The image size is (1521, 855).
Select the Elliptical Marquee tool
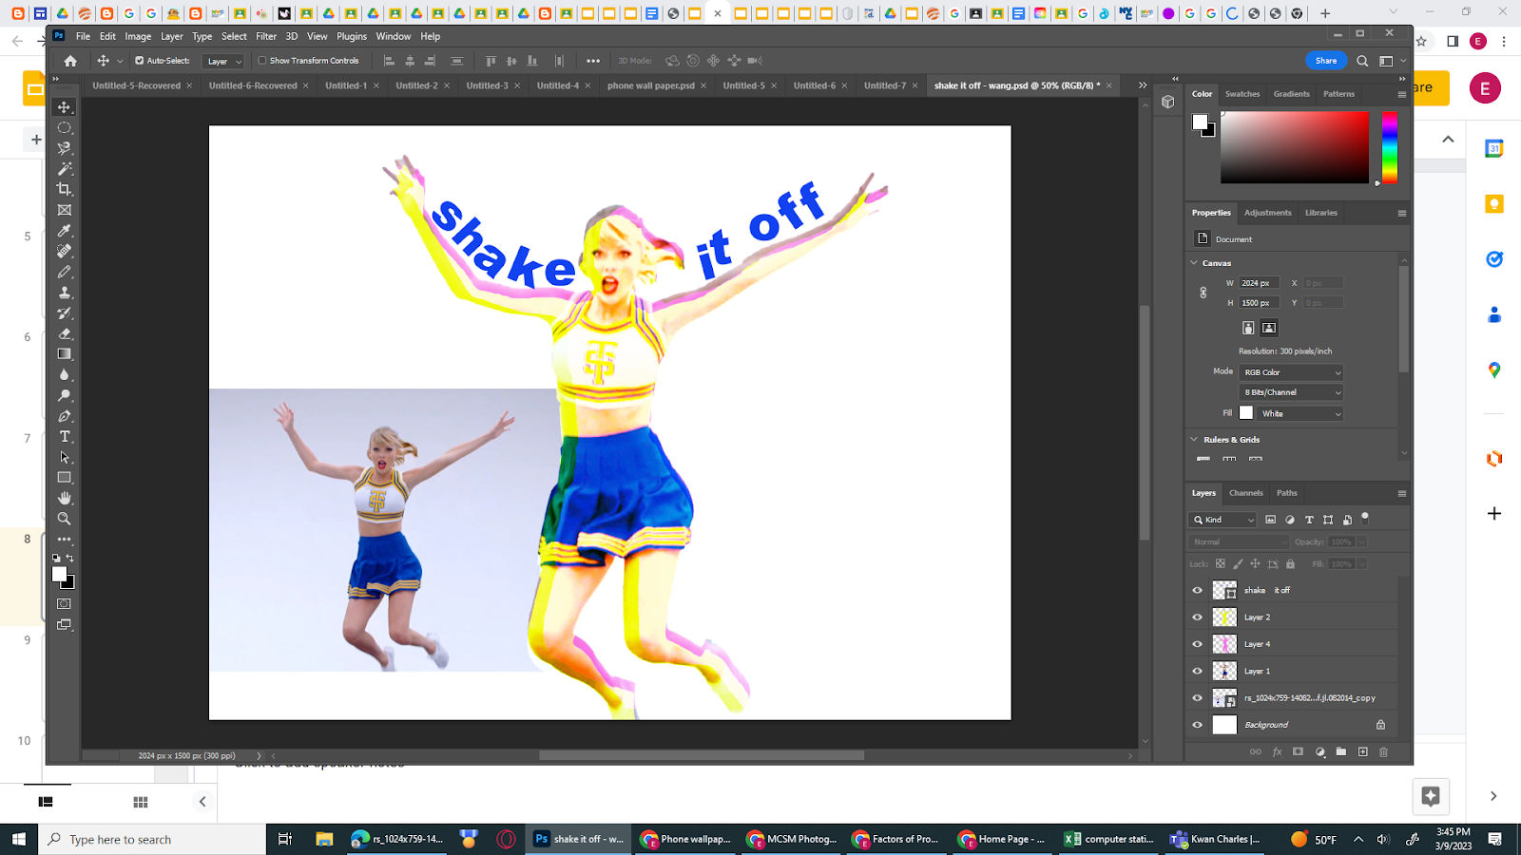65,127
